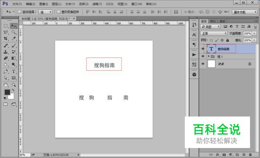Screen dimensions: 260x158
Task: Click delete layer trash icon
Action: (x=250, y=154)
